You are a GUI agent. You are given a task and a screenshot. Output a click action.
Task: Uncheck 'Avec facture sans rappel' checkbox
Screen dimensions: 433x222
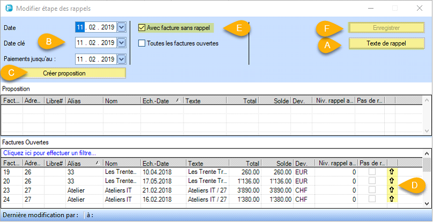coord(142,27)
